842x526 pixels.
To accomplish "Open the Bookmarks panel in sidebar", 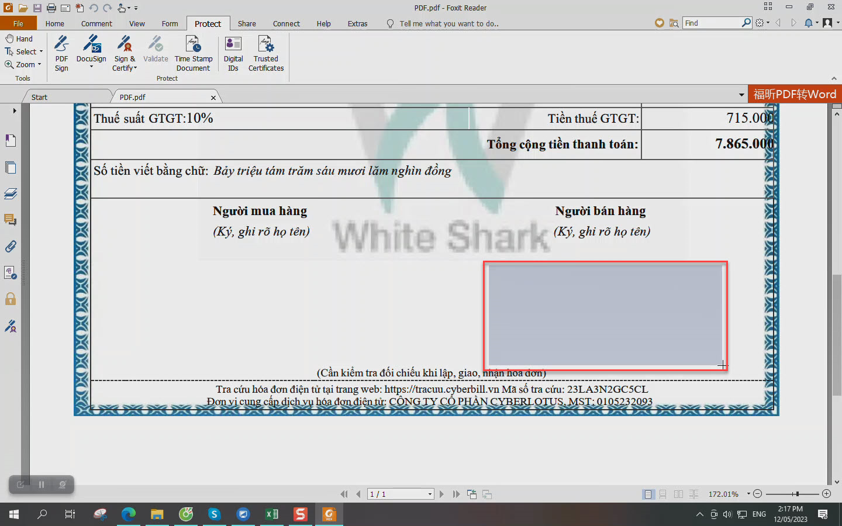I will (11, 140).
